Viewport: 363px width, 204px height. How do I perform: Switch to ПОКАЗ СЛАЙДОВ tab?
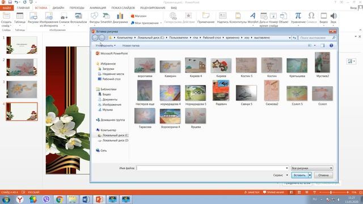123,8
